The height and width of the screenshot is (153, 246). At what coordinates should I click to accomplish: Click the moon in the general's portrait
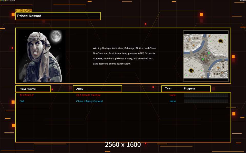[x=56, y=36]
